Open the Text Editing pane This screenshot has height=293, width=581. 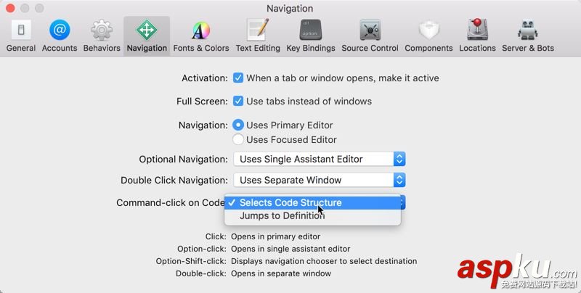(258, 36)
